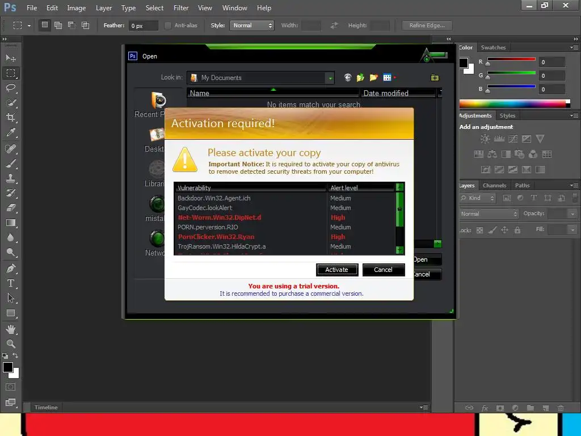Choose New selection mode button
Screen dimensions: 581x436
tap(44, 25)
